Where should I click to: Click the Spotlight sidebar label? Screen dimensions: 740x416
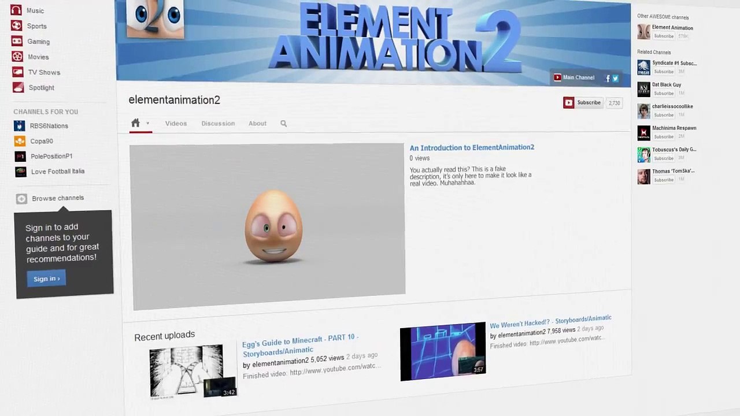(42, 88)
